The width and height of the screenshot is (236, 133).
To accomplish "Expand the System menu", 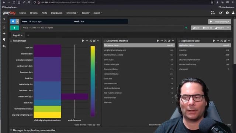I will coord(98,13).
